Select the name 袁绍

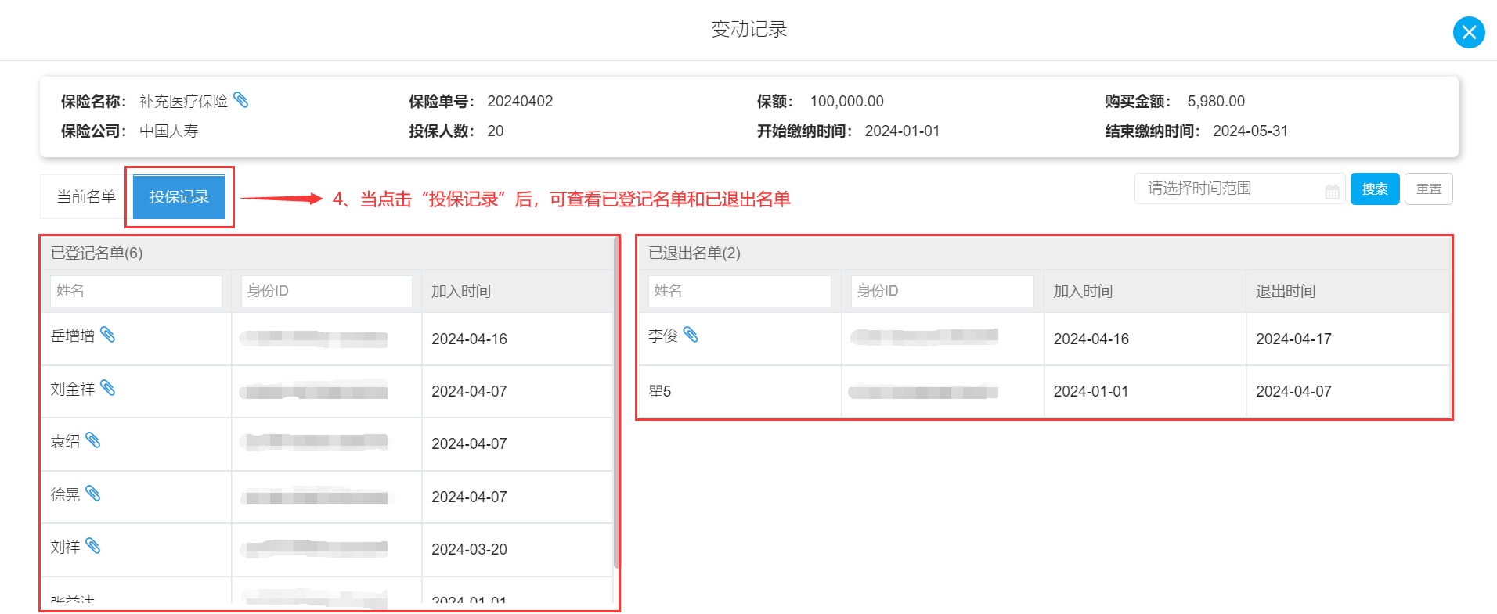pyautogui.click(x=65, y=442)
